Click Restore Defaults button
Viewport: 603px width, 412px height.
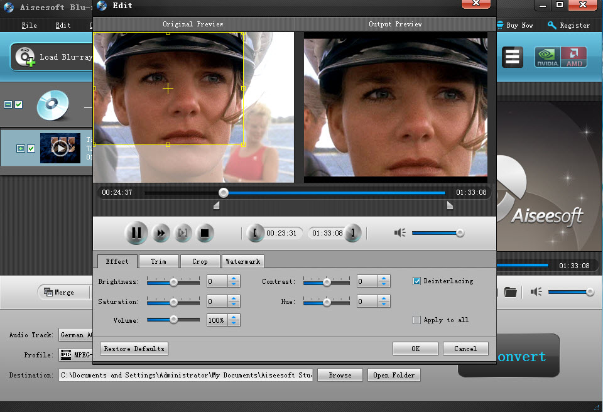134,349
